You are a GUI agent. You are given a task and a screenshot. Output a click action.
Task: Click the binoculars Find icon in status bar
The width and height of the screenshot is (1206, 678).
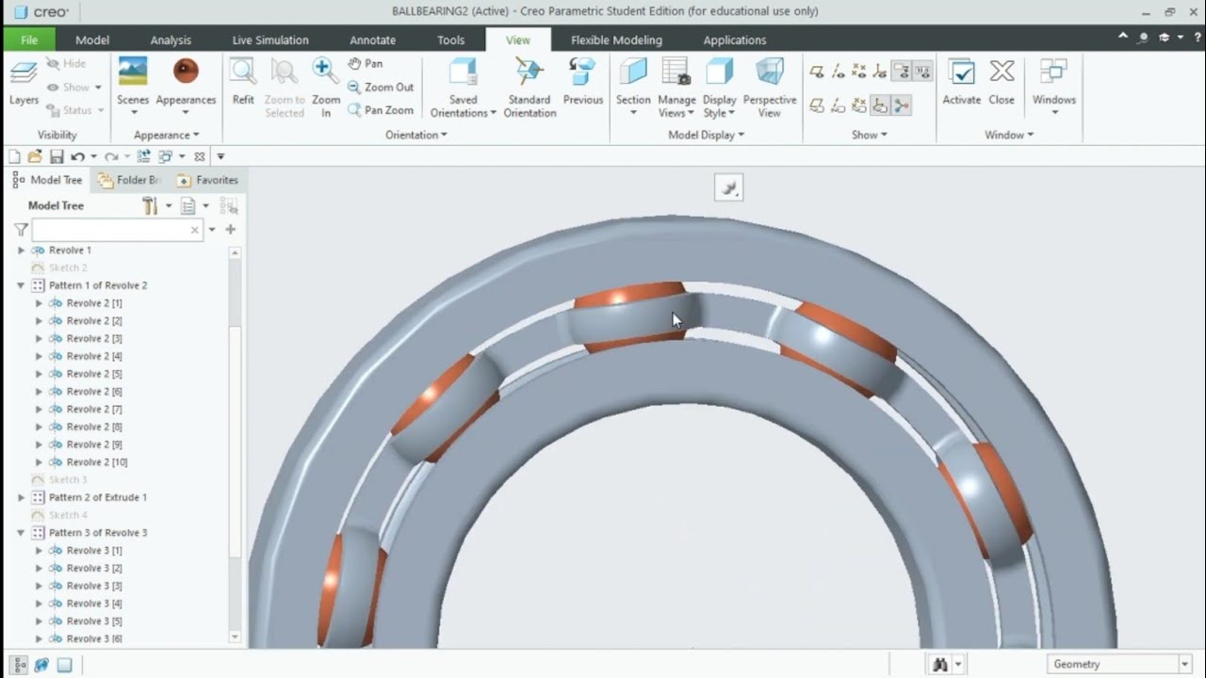click(x=939, y=664)
